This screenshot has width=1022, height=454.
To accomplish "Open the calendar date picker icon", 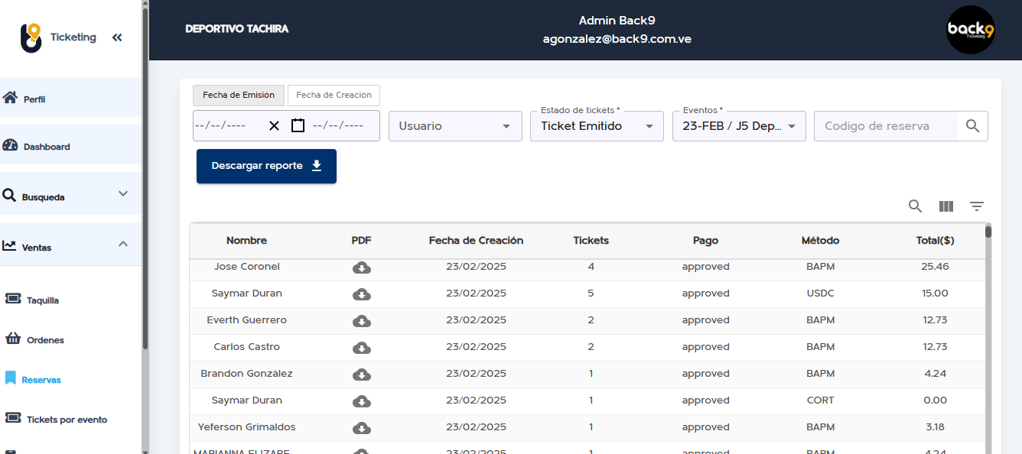I will click(x=298, y=125).
